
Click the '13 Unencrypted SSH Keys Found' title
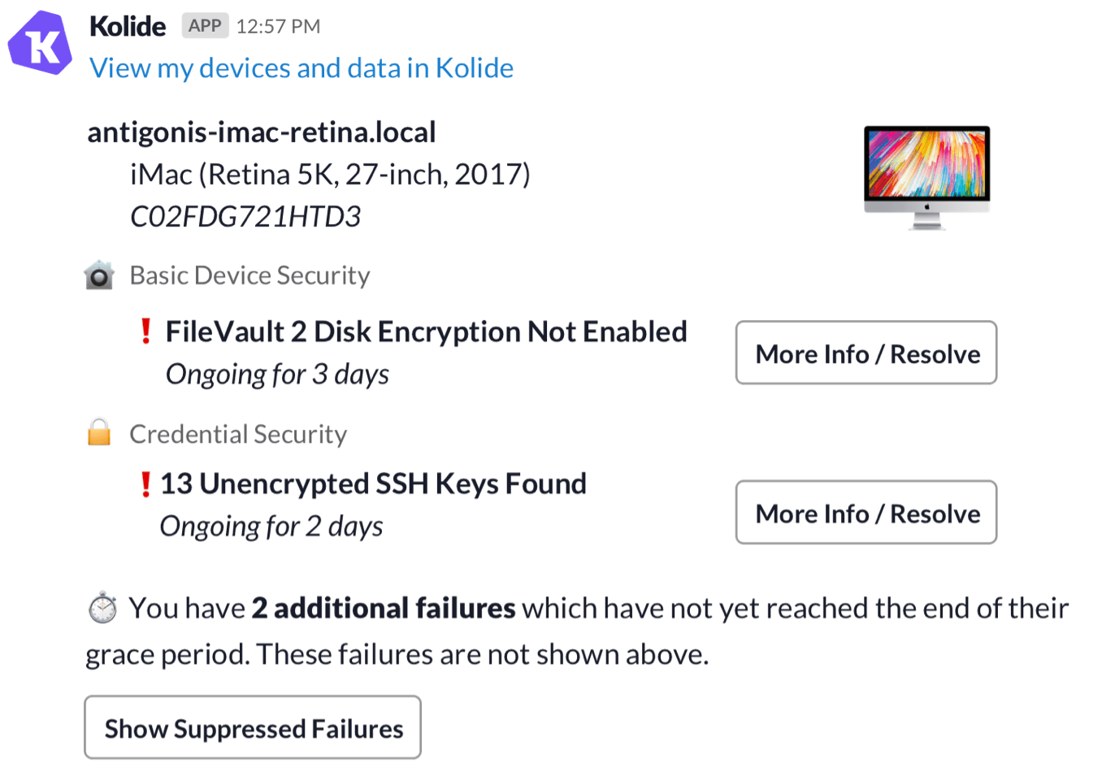point(373,484)
